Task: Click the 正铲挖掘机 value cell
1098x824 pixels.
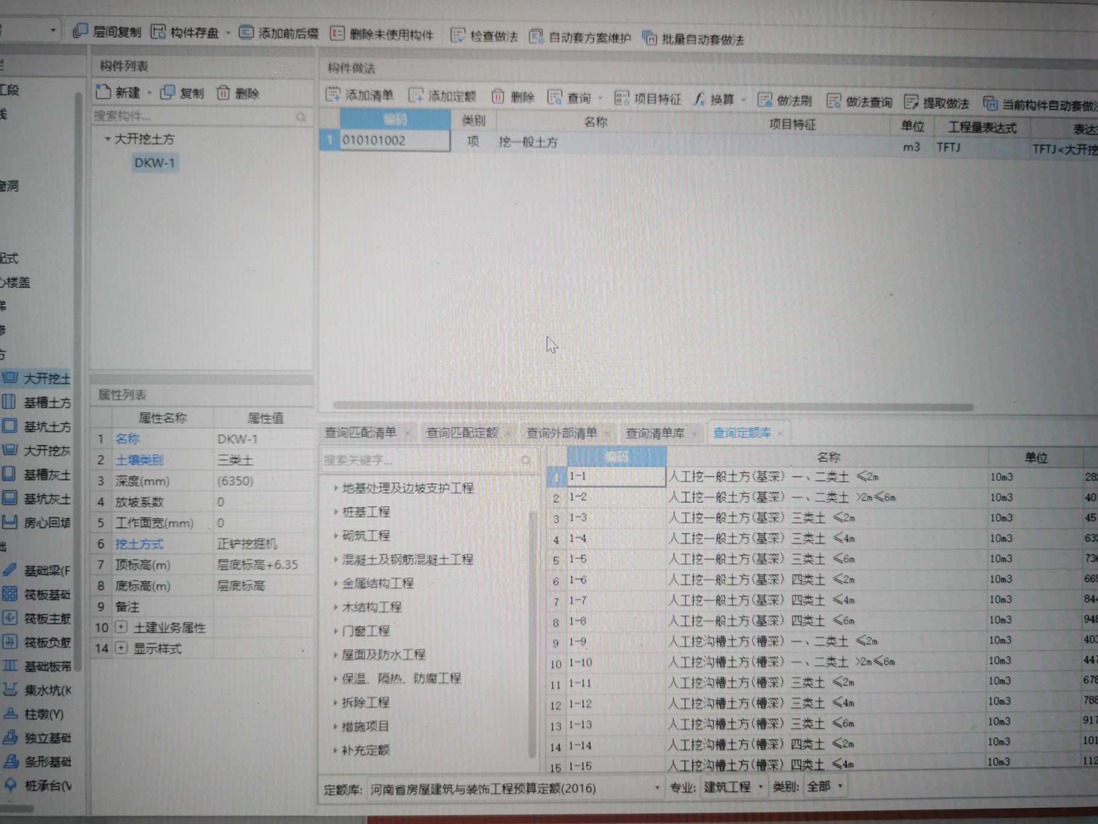Action: [262, 544]
